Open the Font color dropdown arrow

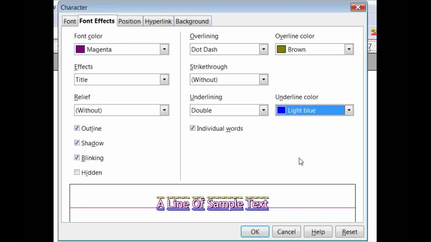click(x=164, y=49)
